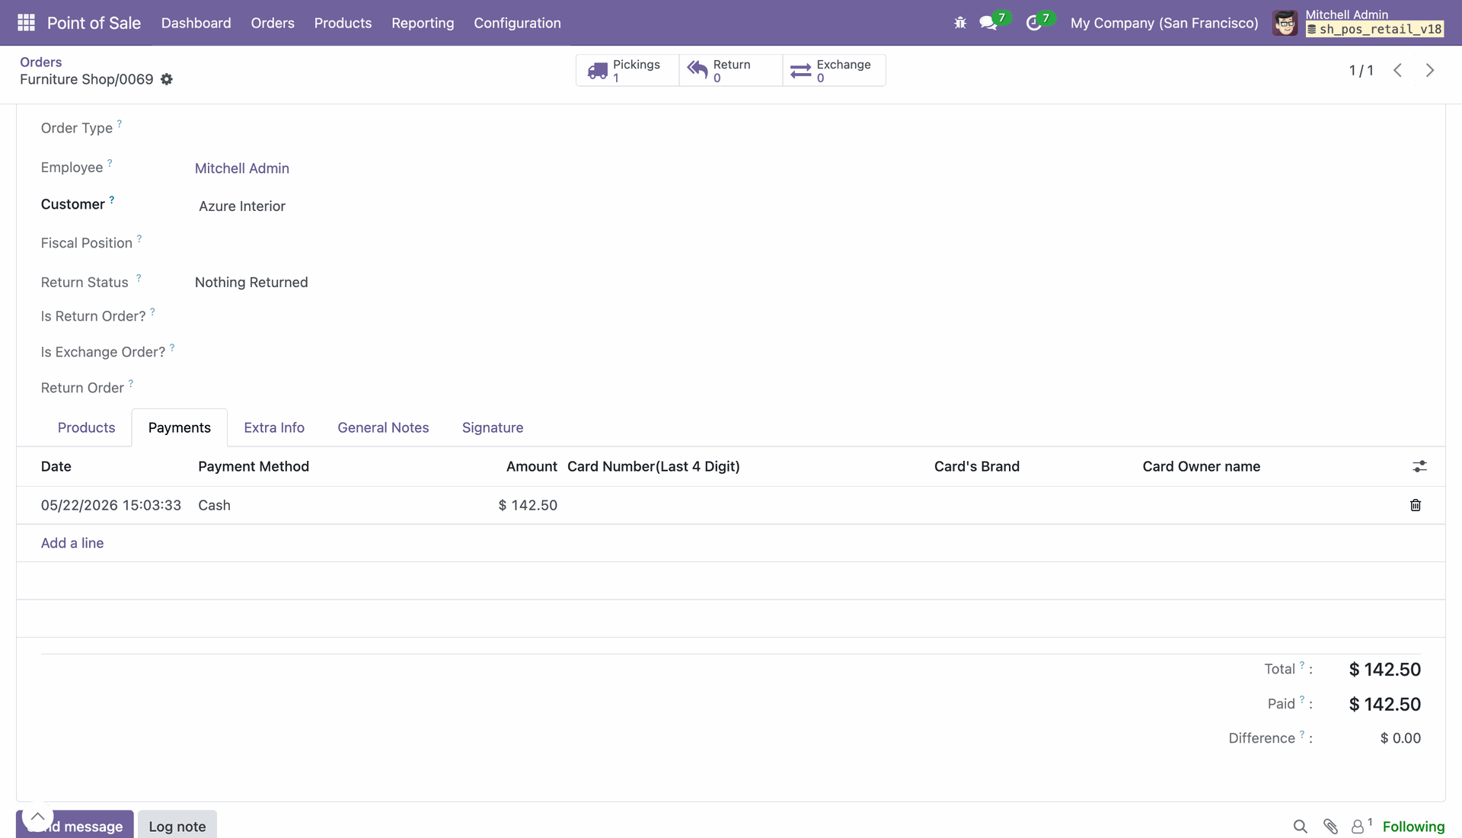The width and height of the screenshot is (1462, 838).
Task: Open the Orders top menu
Action: point(273,23)
